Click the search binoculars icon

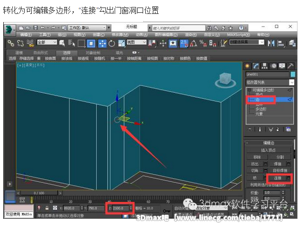[209, 28]
